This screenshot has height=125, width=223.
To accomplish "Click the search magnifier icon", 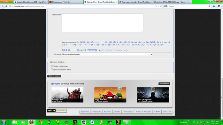I will tap(209, 6).
